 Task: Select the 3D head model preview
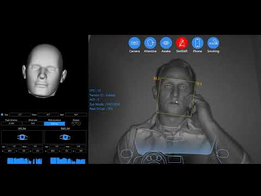(x=45, y=71)
